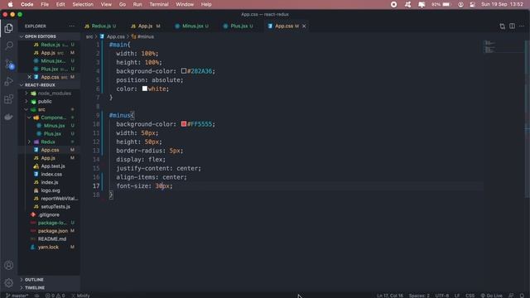The image size is (530, 298).
Task: Open index.css in the file tree
Action: point(51,175)
